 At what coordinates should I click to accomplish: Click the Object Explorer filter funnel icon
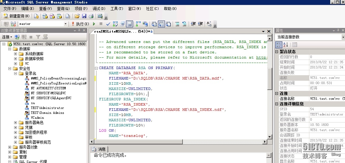[x=38, y=37]
